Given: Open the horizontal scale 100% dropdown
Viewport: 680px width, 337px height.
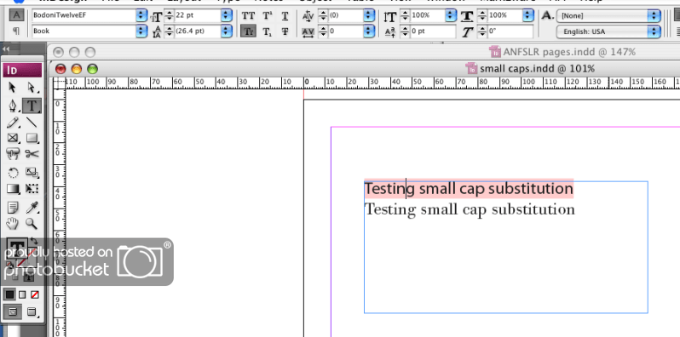Looking at the screenshot, I should coord(527,16).
